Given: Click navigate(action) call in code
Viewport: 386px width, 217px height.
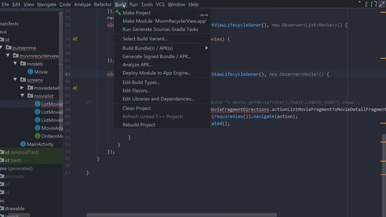Looking at the screenshot, I should (x=275, y=116).
